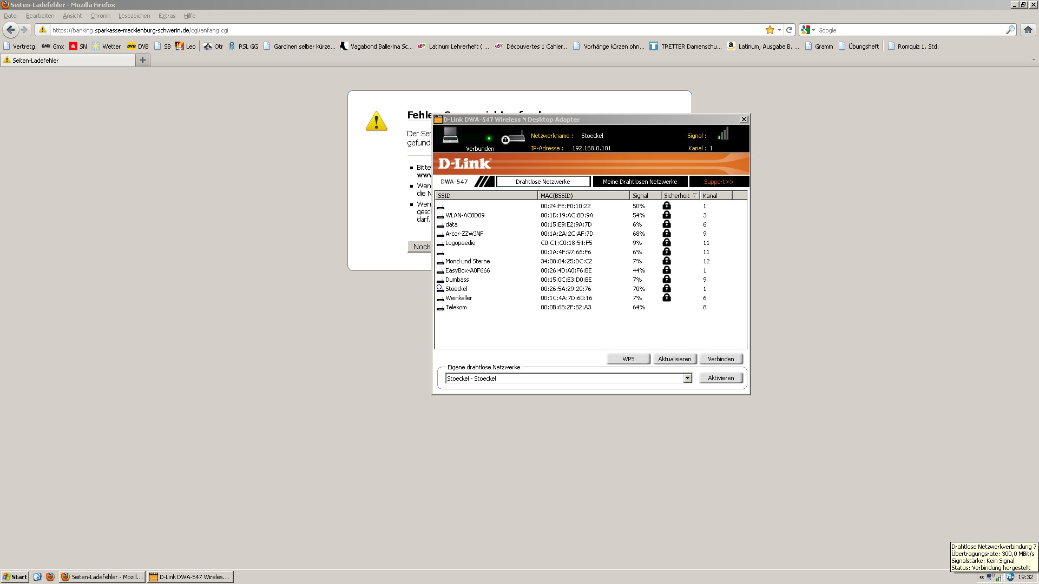Screen dimensions: 1039x584
Task: Select the EasyBox-A0F666 network row
Action: coord(468,270)
